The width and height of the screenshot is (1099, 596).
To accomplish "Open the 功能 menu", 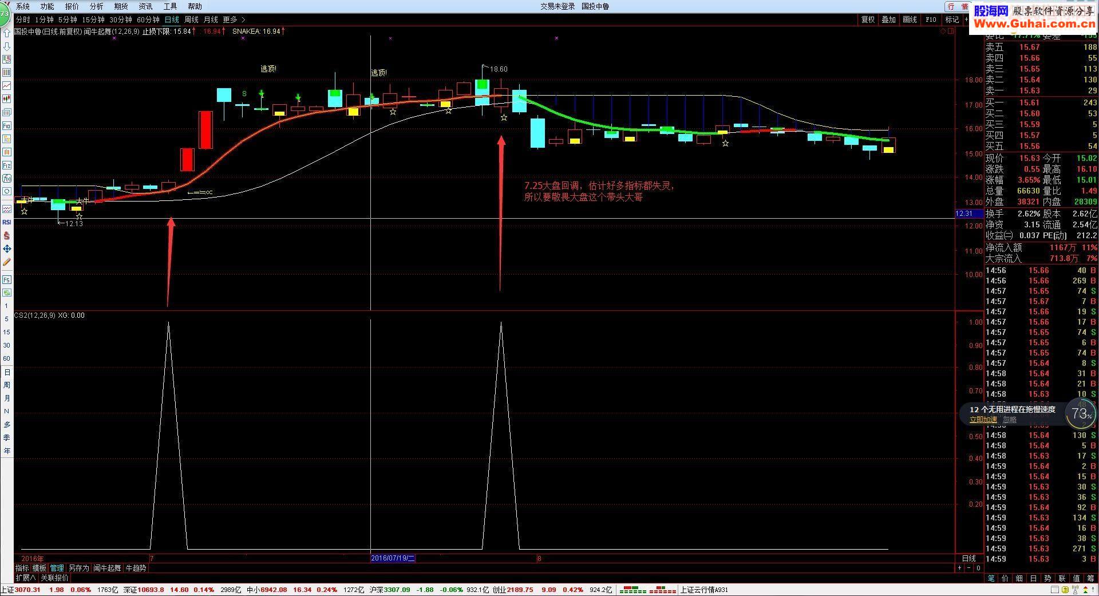I will click(x=48, y=6).
